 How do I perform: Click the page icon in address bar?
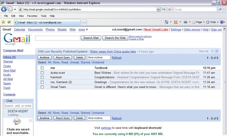pyautogui.click(x=21, y=9)
